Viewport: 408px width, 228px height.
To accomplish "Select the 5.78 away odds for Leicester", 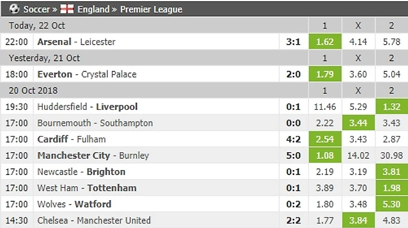I will [391, 42].
